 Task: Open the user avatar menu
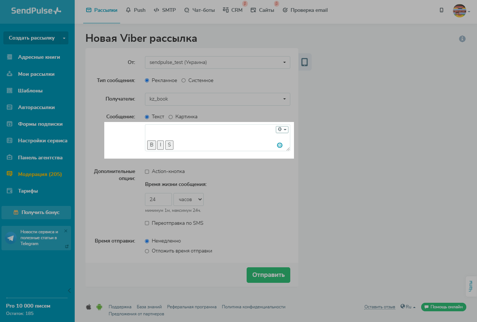461,11
